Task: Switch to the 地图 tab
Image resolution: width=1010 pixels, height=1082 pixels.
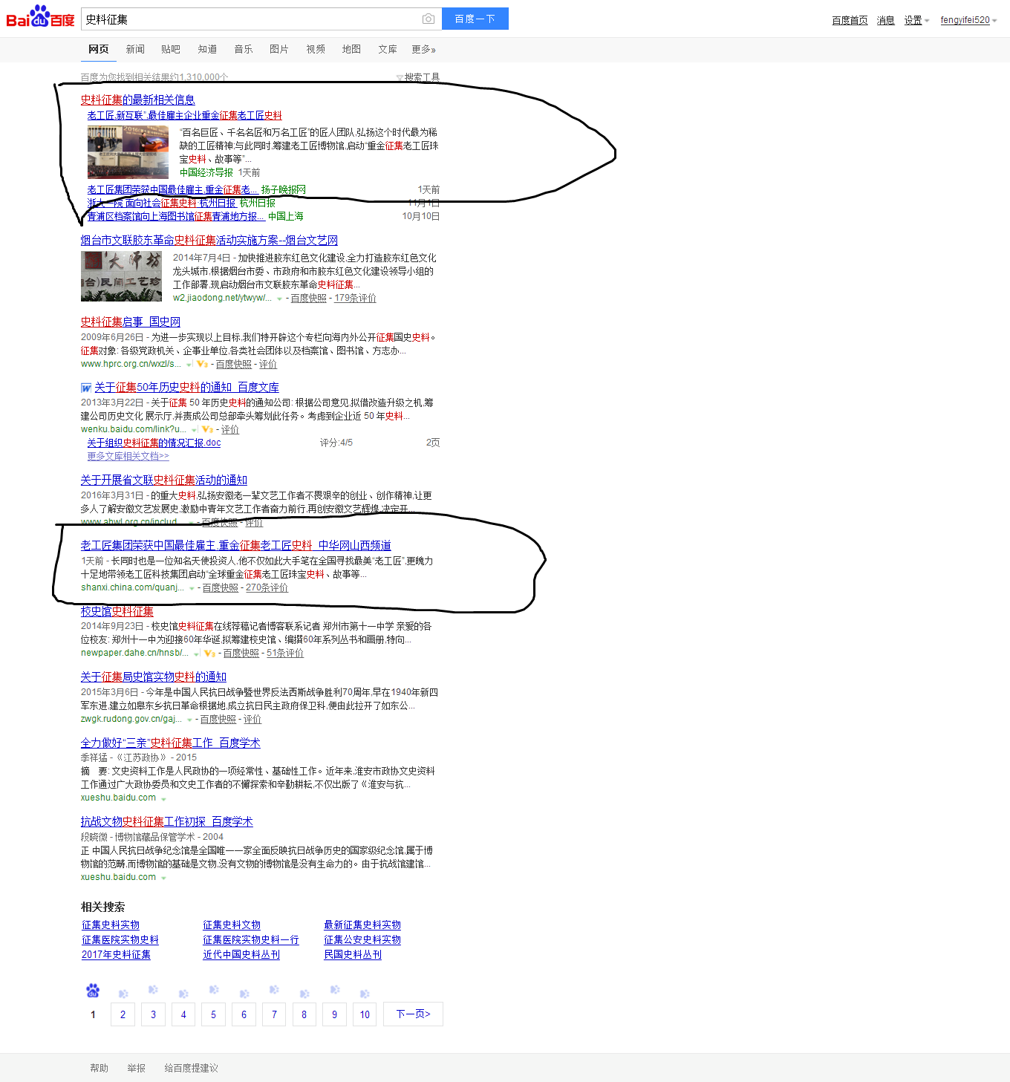Action: (x=351, y=49)
